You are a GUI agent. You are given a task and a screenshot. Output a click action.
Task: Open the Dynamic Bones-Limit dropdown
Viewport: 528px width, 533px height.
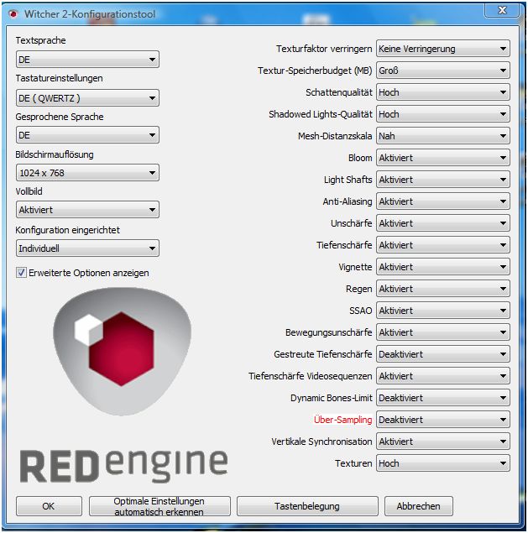point(443,398)
